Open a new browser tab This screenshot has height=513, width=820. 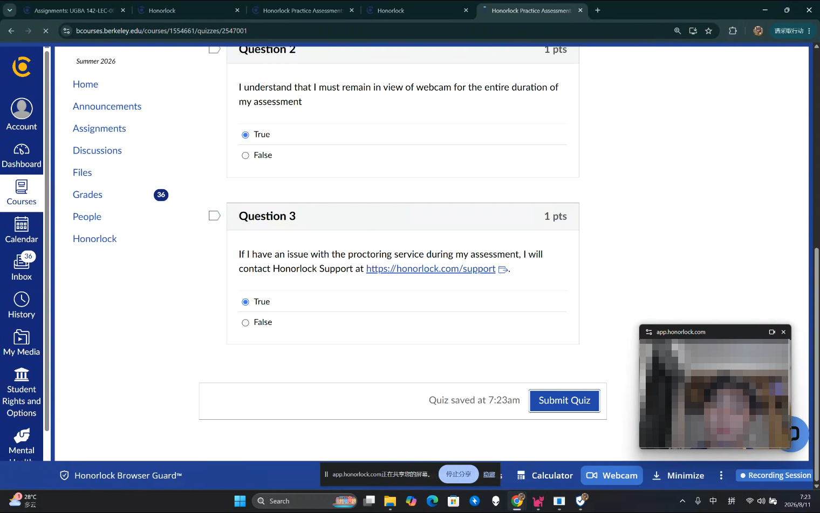click(x=598, y=10)
